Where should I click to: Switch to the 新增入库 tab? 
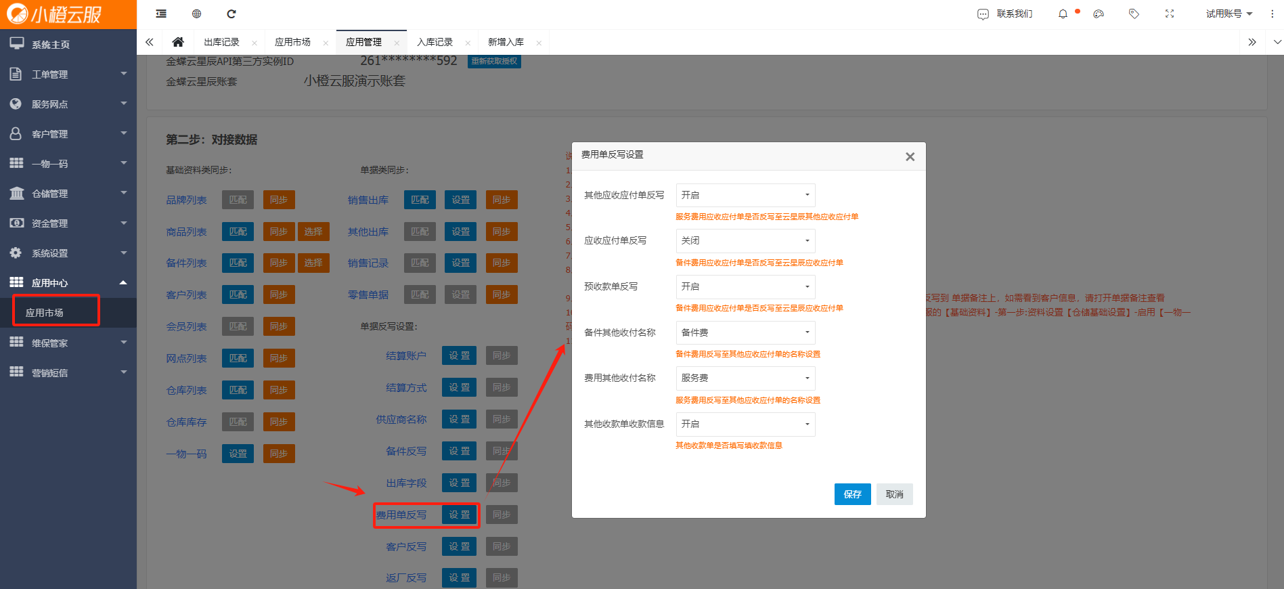506,42
